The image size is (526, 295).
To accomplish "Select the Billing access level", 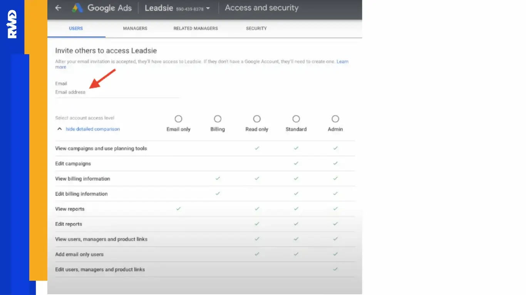I will [x=218, y=119].
